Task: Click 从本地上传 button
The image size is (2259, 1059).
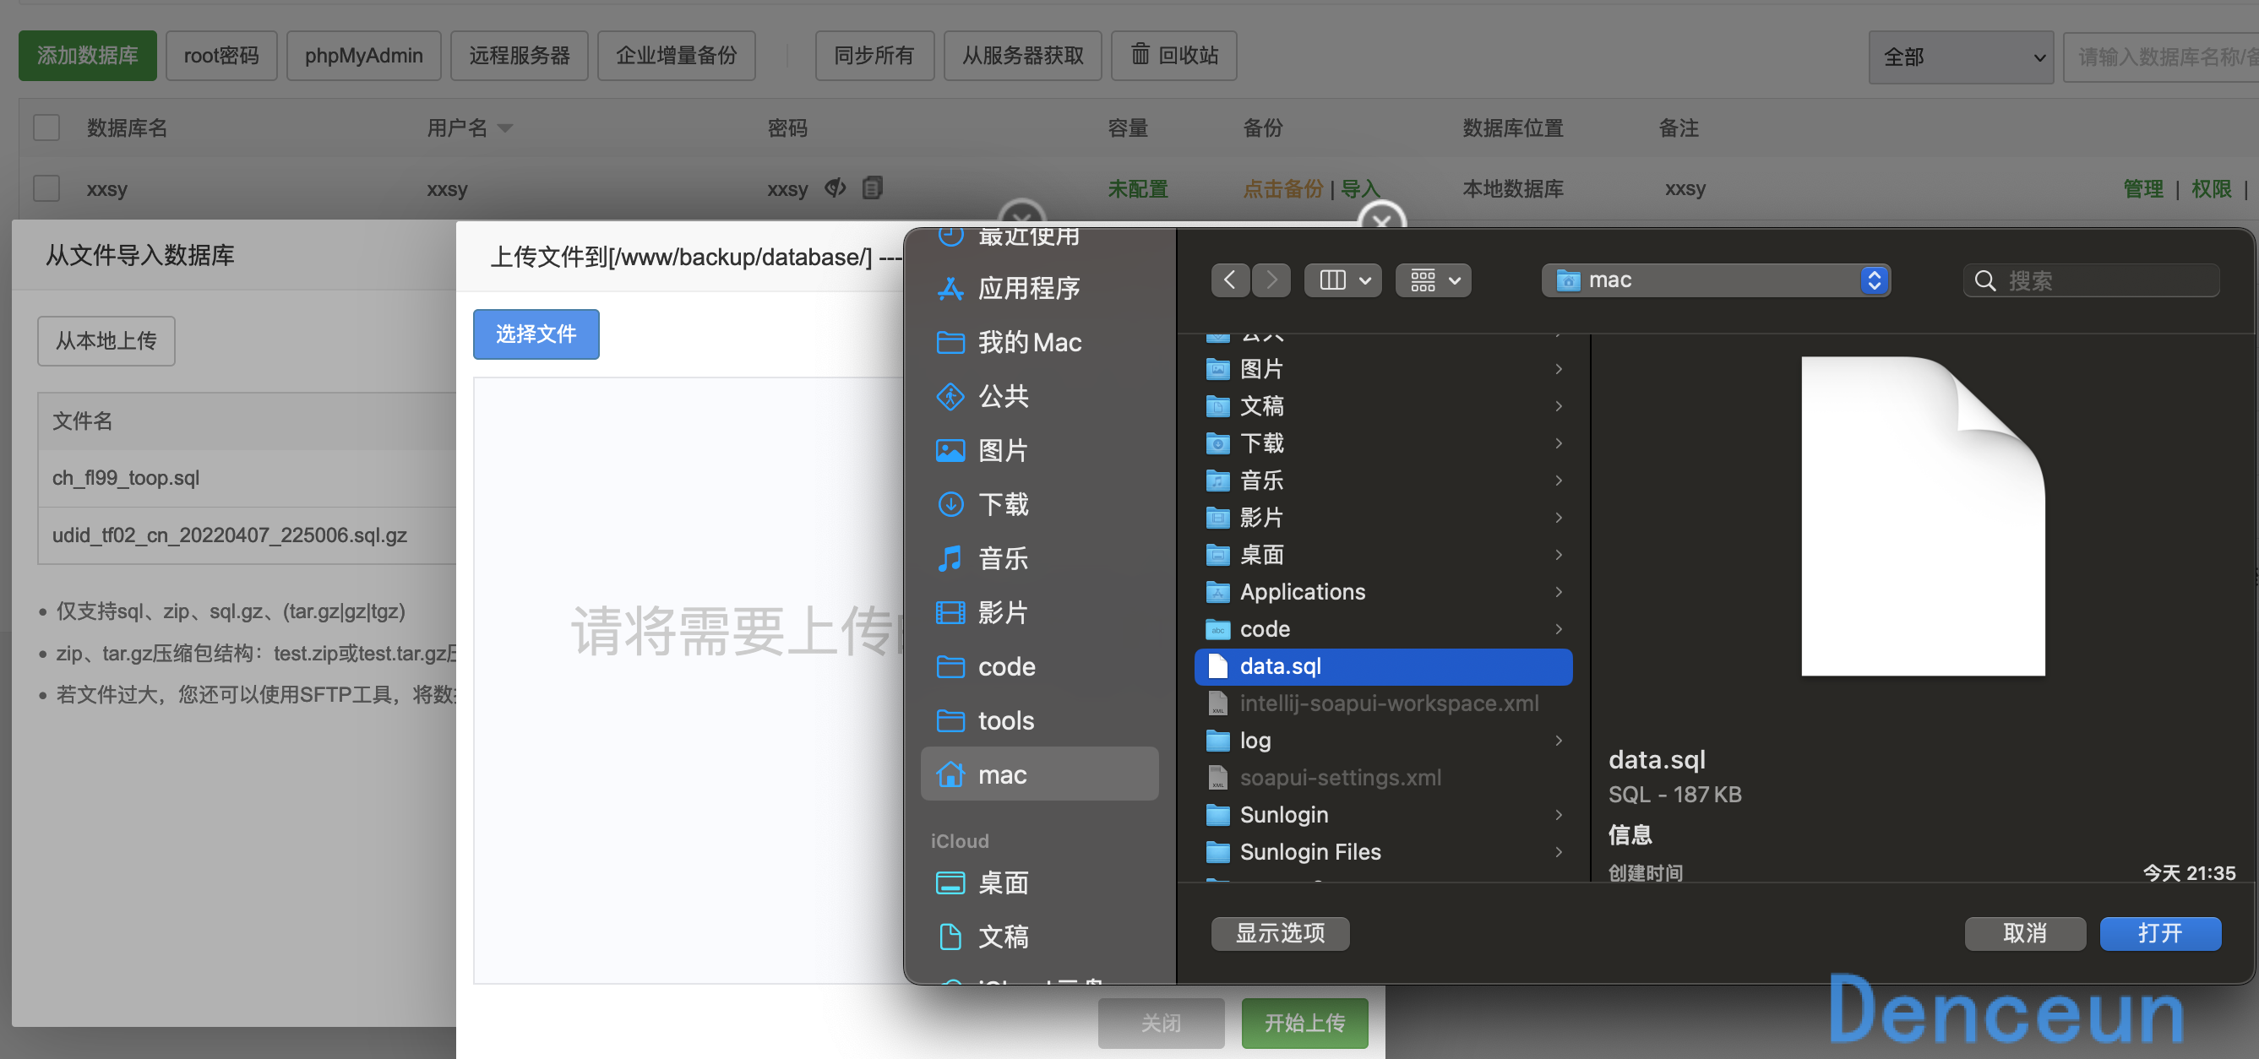Action: point(106,341)
